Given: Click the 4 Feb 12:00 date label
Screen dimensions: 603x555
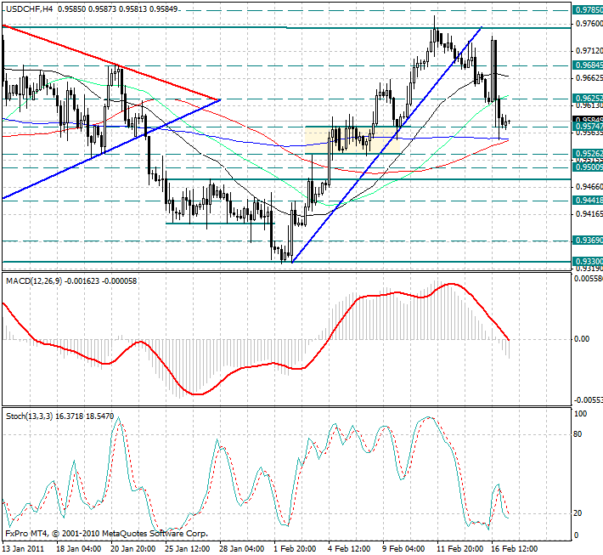Looking at the screenshot, I should (350, 548).
